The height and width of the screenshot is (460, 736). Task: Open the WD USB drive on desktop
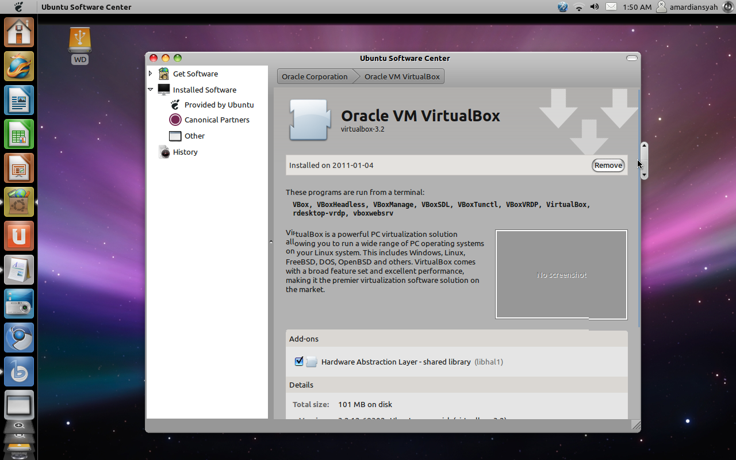[x=80, y=45]
